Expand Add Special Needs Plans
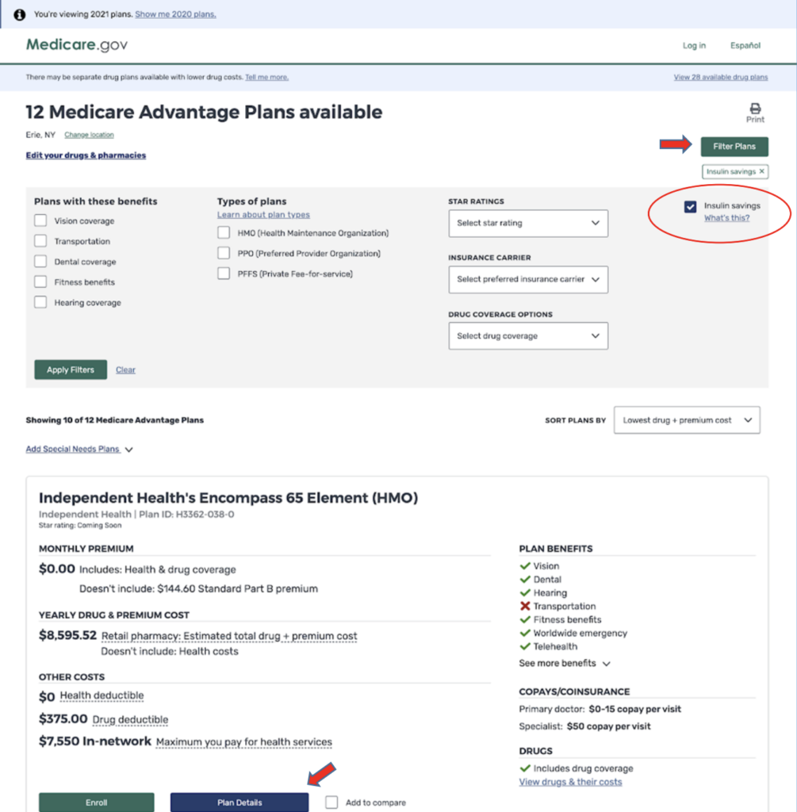The image size is (797, 812). (x=79, y=449)
